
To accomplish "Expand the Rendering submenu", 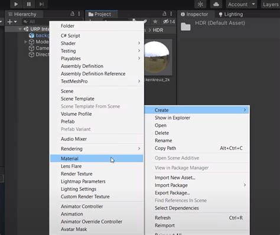I will pyautogui.click(x=96, y=149).
